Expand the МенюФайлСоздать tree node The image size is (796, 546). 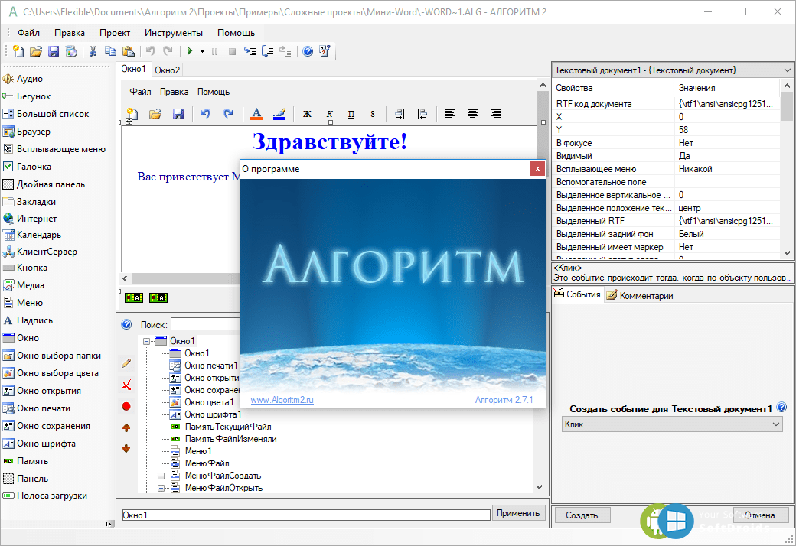[161, 476]
